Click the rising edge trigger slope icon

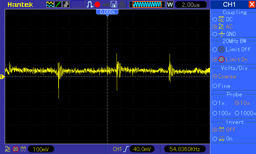pyautogui.click(x=126, y=149)
